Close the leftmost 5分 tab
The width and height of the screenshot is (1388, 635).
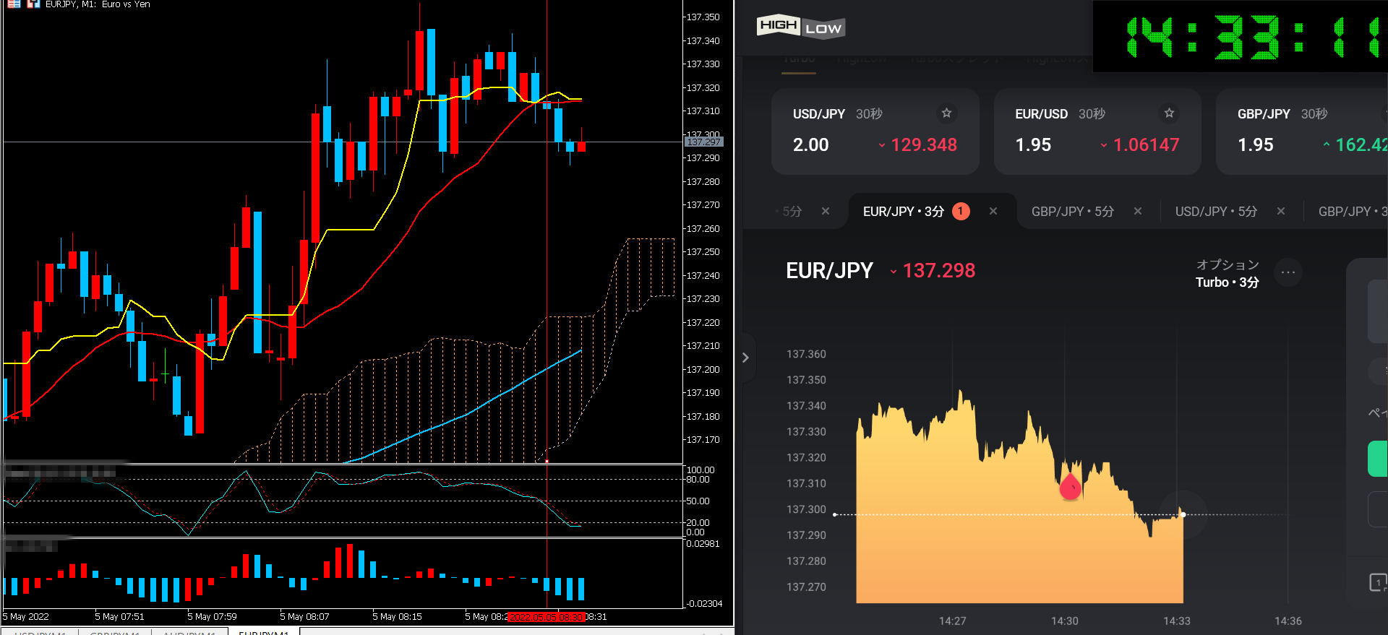point(826,211)
